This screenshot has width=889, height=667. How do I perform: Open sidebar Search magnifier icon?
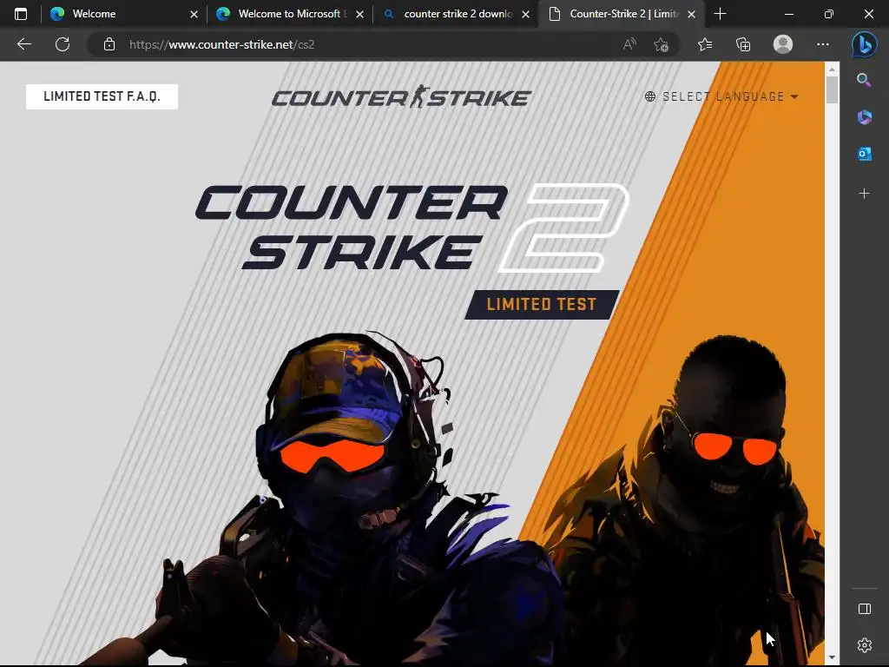[864, 80]
